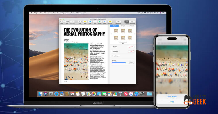Image resolution: width=218 pixels, height=114 pixels.
Task: Open the File menu
Action: click(41, 13)
